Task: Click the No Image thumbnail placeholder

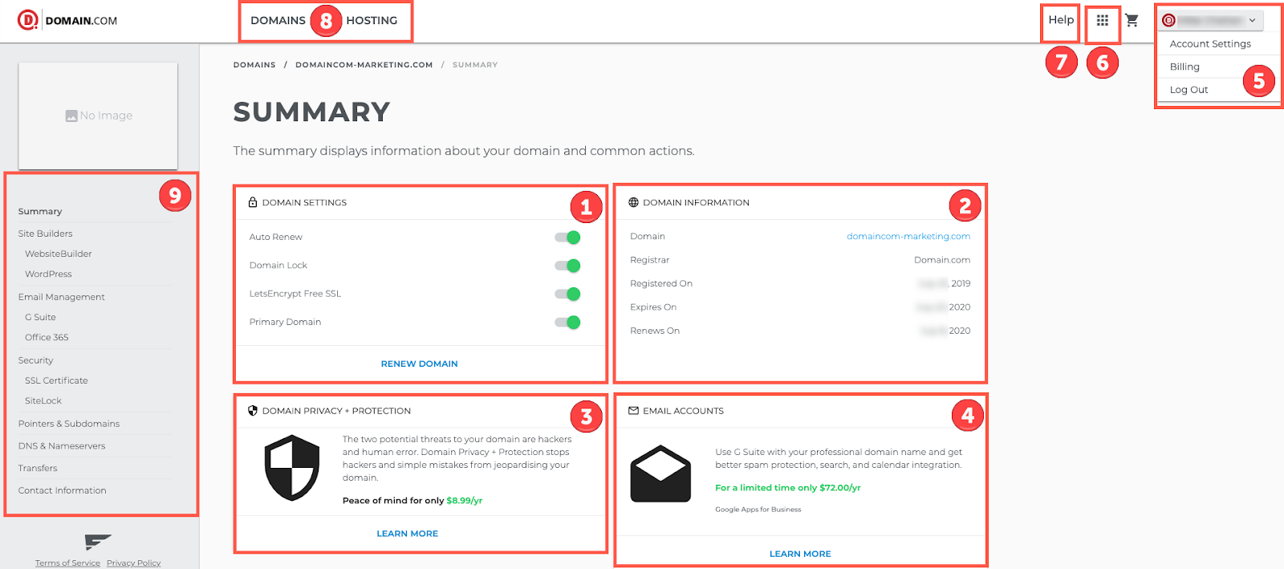Action: pyautogui.click(x=98, y=116)
